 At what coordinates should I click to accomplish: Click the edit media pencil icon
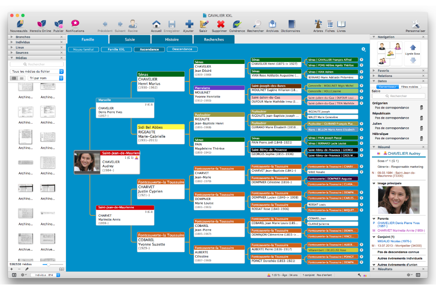click(27, 269)
